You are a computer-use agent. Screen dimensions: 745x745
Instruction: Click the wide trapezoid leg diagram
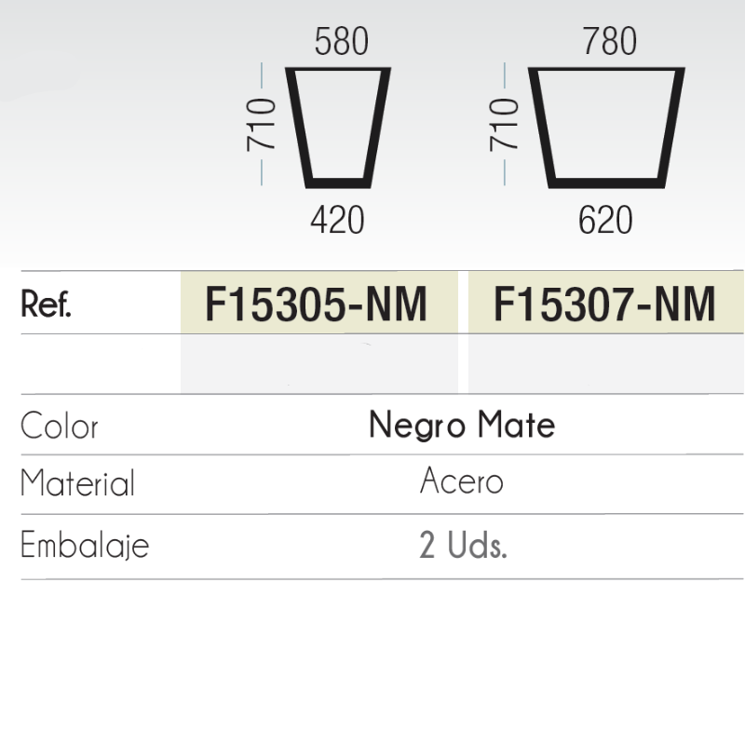pyautogui.click(x=606, y=126)
